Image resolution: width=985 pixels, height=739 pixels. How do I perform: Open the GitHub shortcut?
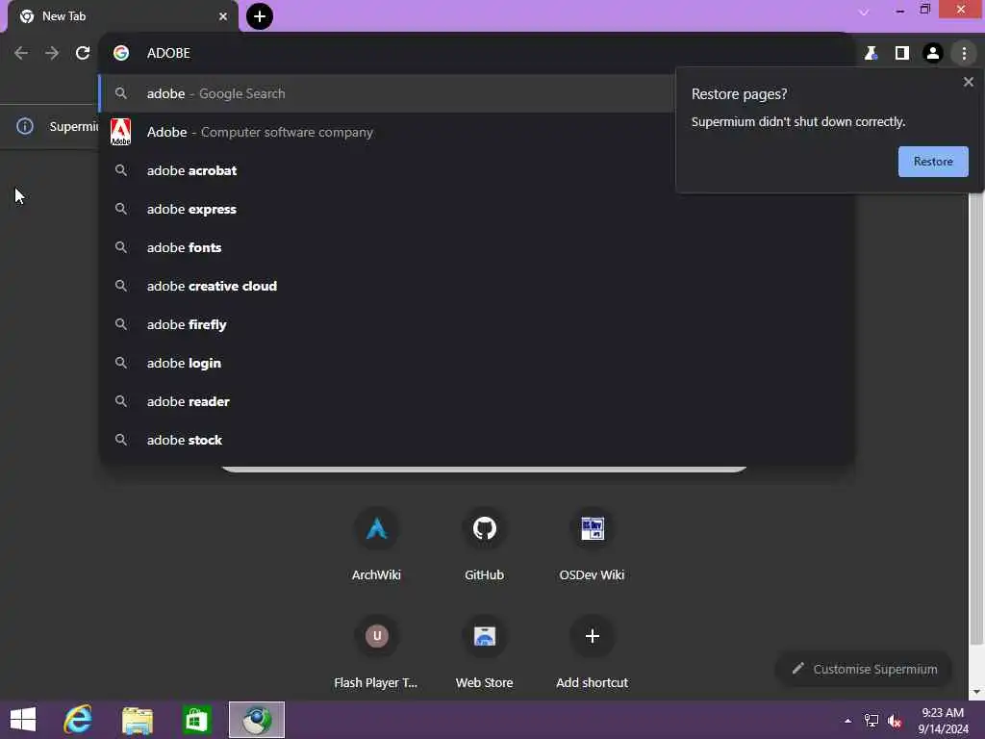485,545
